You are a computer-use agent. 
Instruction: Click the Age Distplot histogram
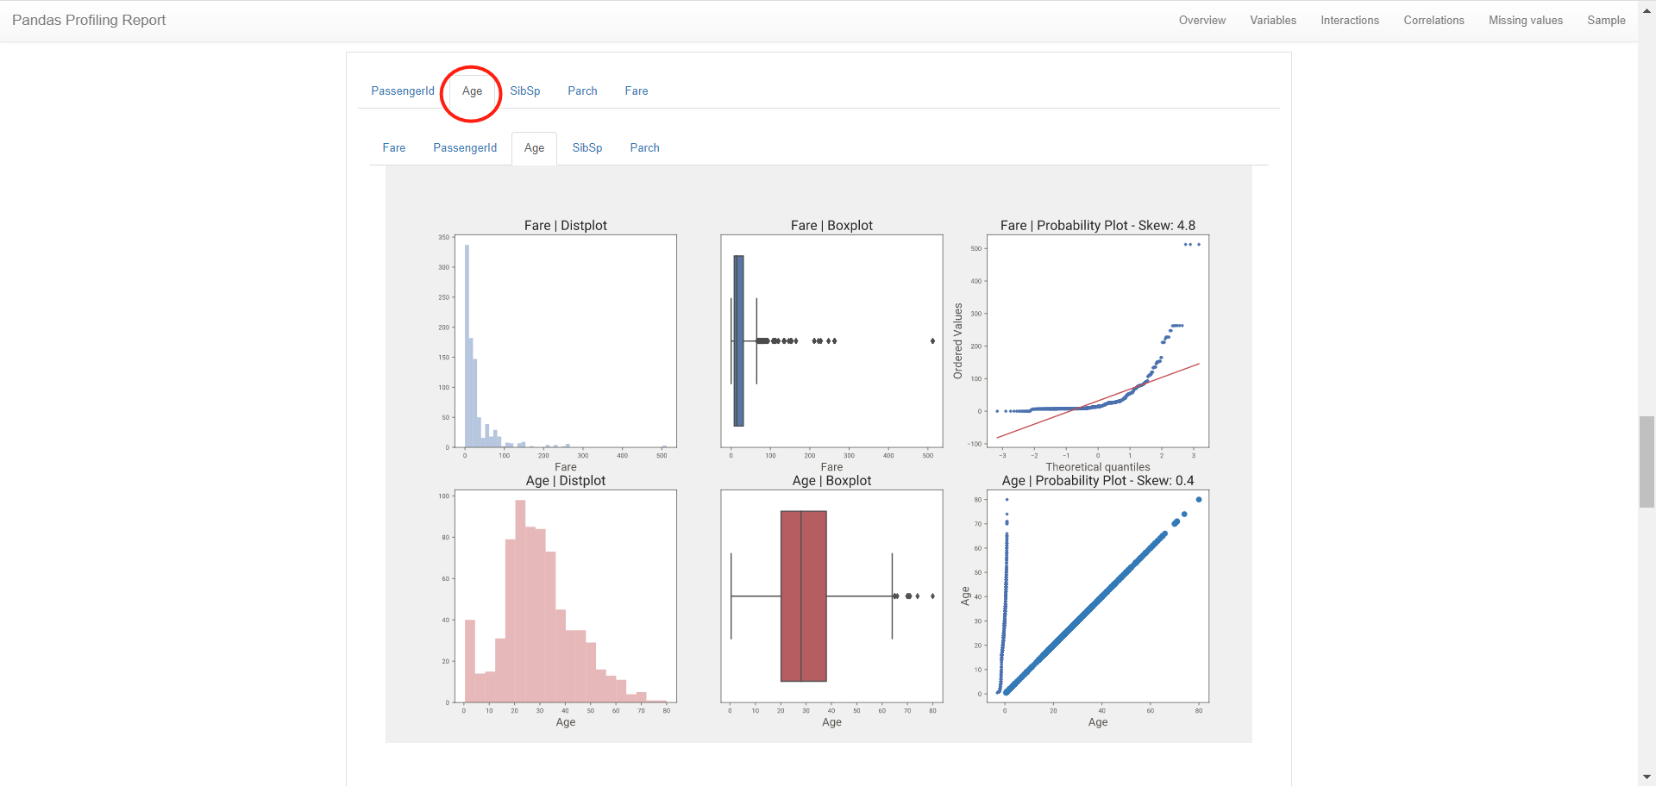[x=565, y=596]
